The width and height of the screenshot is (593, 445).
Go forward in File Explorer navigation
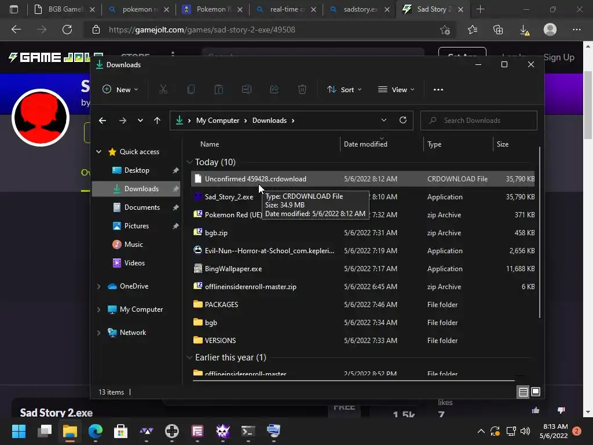tap(123, 121)
